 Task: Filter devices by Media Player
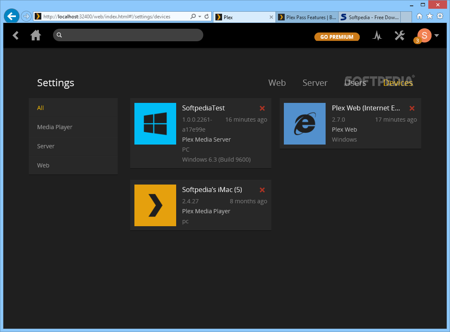pos(73,127)
